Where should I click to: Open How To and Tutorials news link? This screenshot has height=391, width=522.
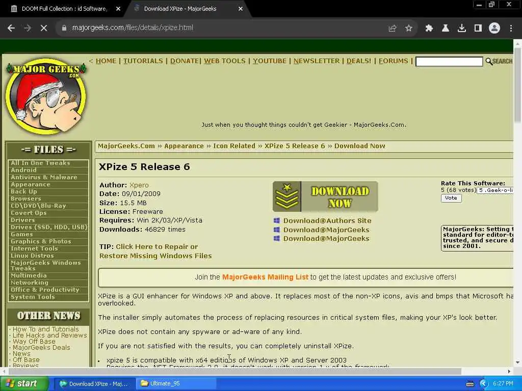pos(46,329)
